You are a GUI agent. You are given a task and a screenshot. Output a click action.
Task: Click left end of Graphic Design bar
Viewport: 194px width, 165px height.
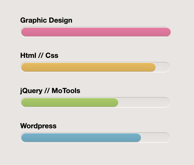point(24,32)
